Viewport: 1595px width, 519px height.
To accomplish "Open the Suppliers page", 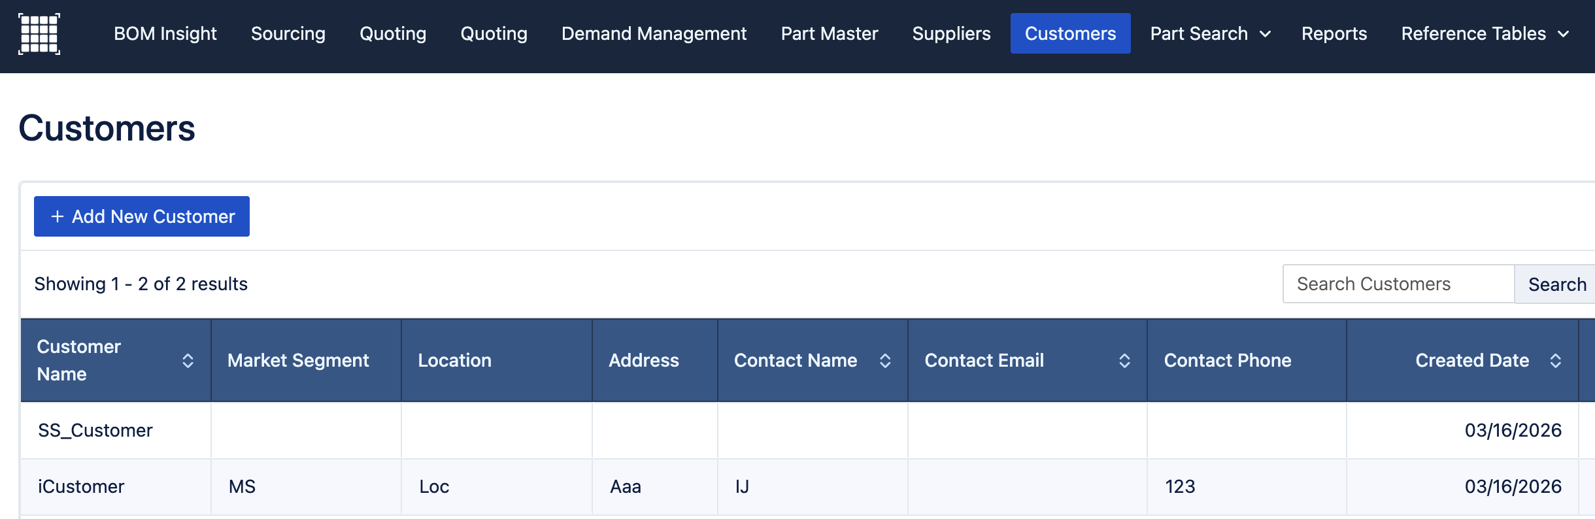I will click(951, 33).
